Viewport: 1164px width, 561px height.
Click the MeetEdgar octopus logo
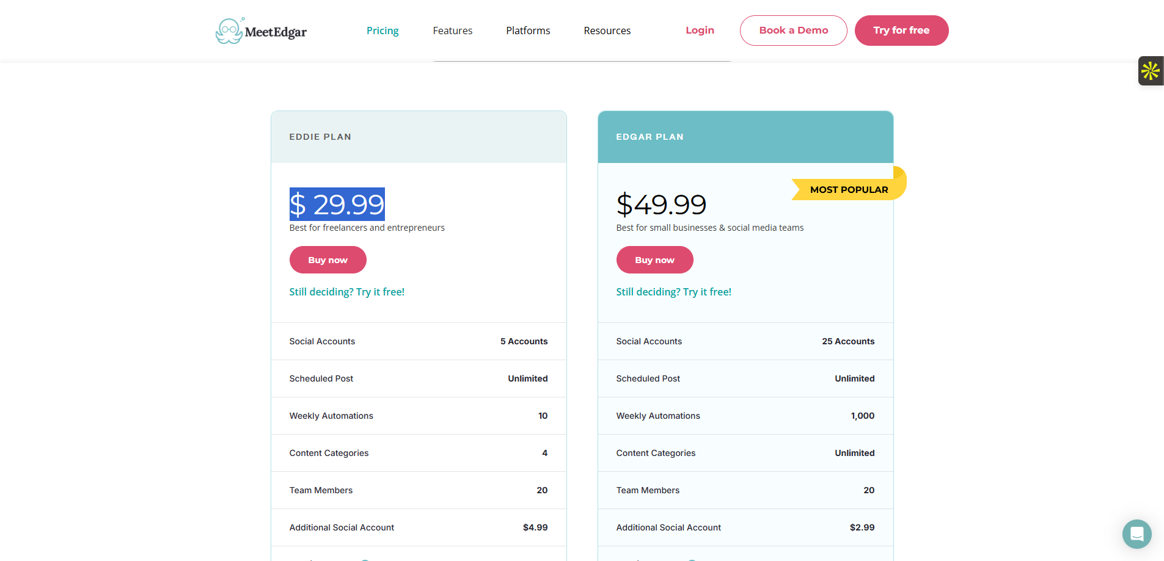click(230, 31)
